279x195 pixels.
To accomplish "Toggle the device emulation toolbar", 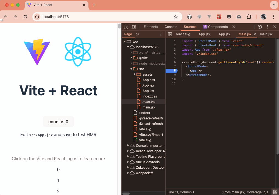I will click(x=134, y=27).
